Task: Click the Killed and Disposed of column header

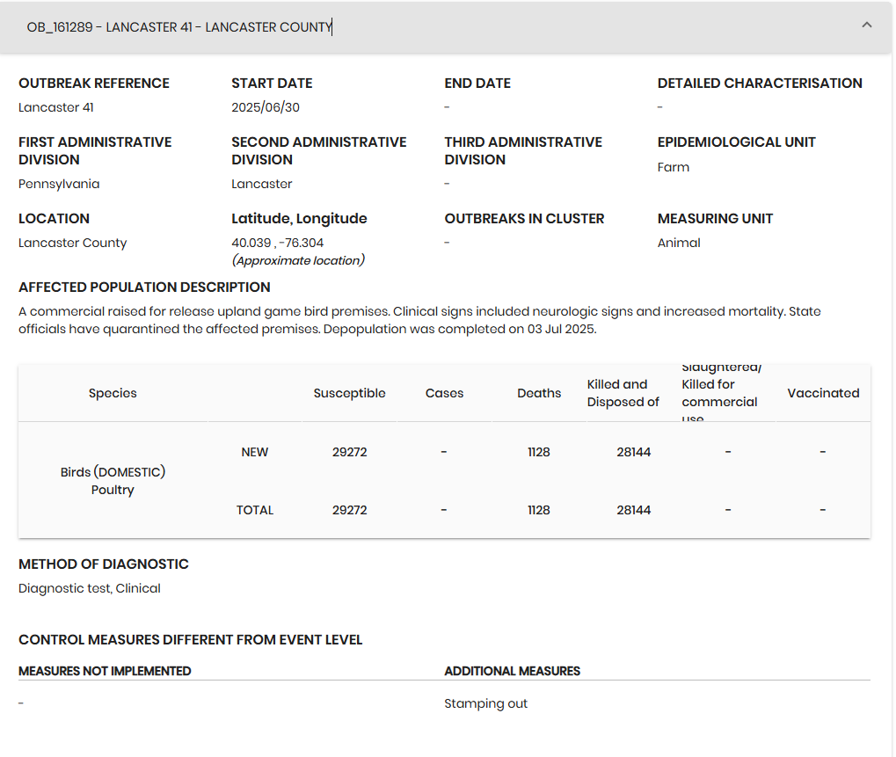Action: tap(623, 393)
